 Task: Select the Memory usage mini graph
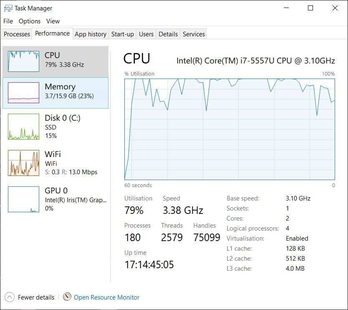point(23,92)
